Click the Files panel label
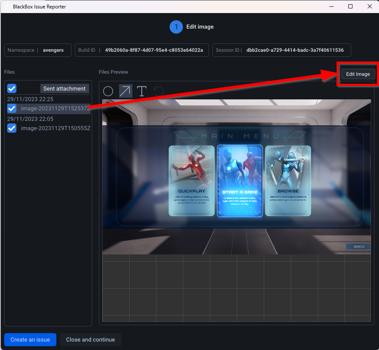 pos(9,72)
